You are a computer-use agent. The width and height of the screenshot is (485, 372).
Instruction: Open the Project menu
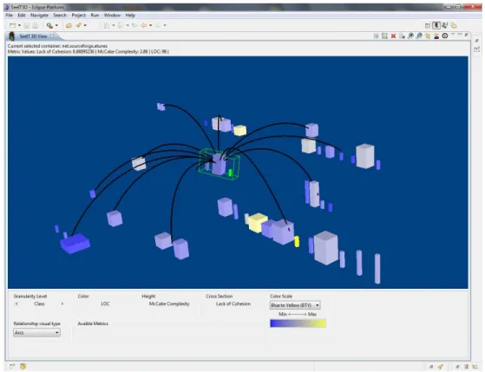pos(79,15)
